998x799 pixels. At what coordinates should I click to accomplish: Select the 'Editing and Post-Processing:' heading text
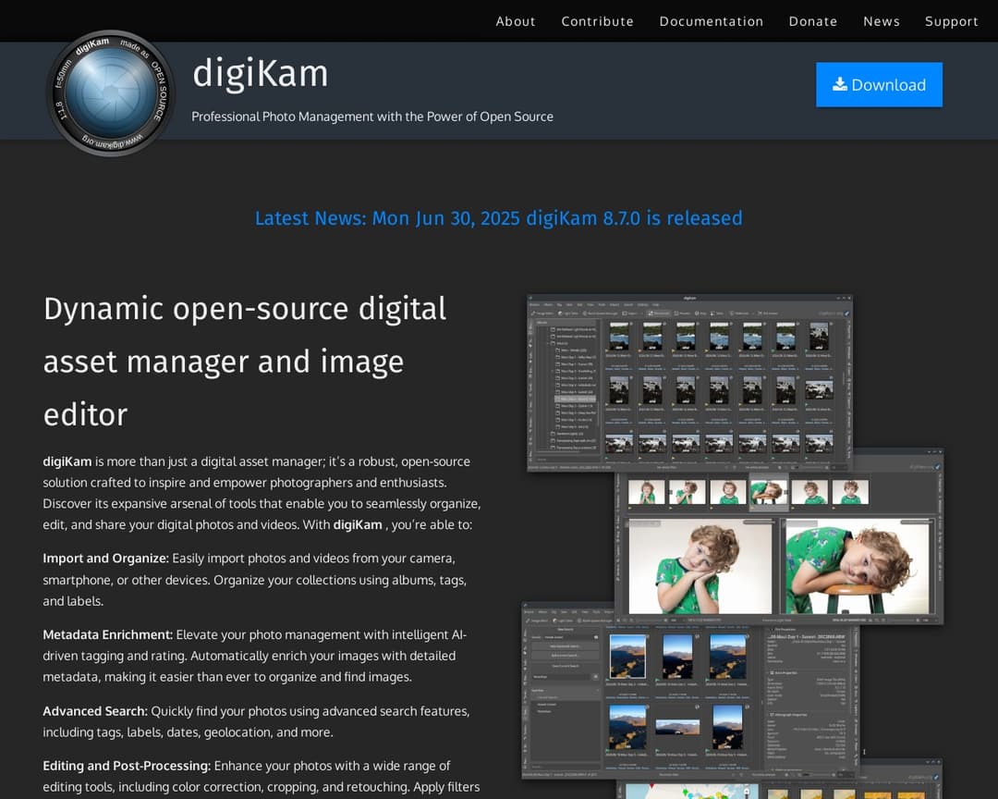127,766
